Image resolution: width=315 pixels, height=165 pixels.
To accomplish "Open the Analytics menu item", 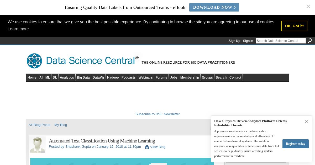I will pos(67,78).
